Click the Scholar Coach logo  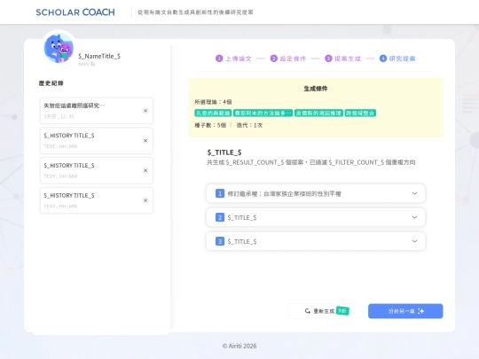(75, 12)
